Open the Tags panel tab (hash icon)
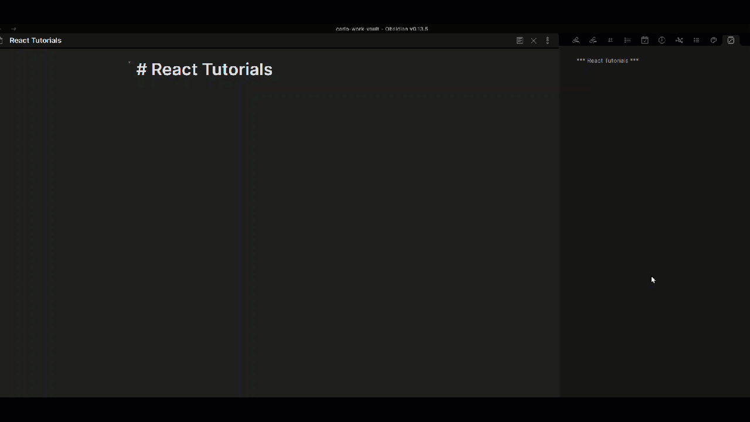The width and height of the screenshot is (750, 422). (x=610, y=40)
